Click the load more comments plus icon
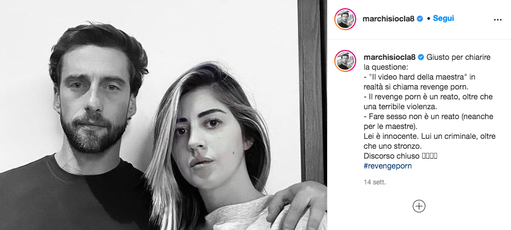511x230 pixels. (419, 206)
